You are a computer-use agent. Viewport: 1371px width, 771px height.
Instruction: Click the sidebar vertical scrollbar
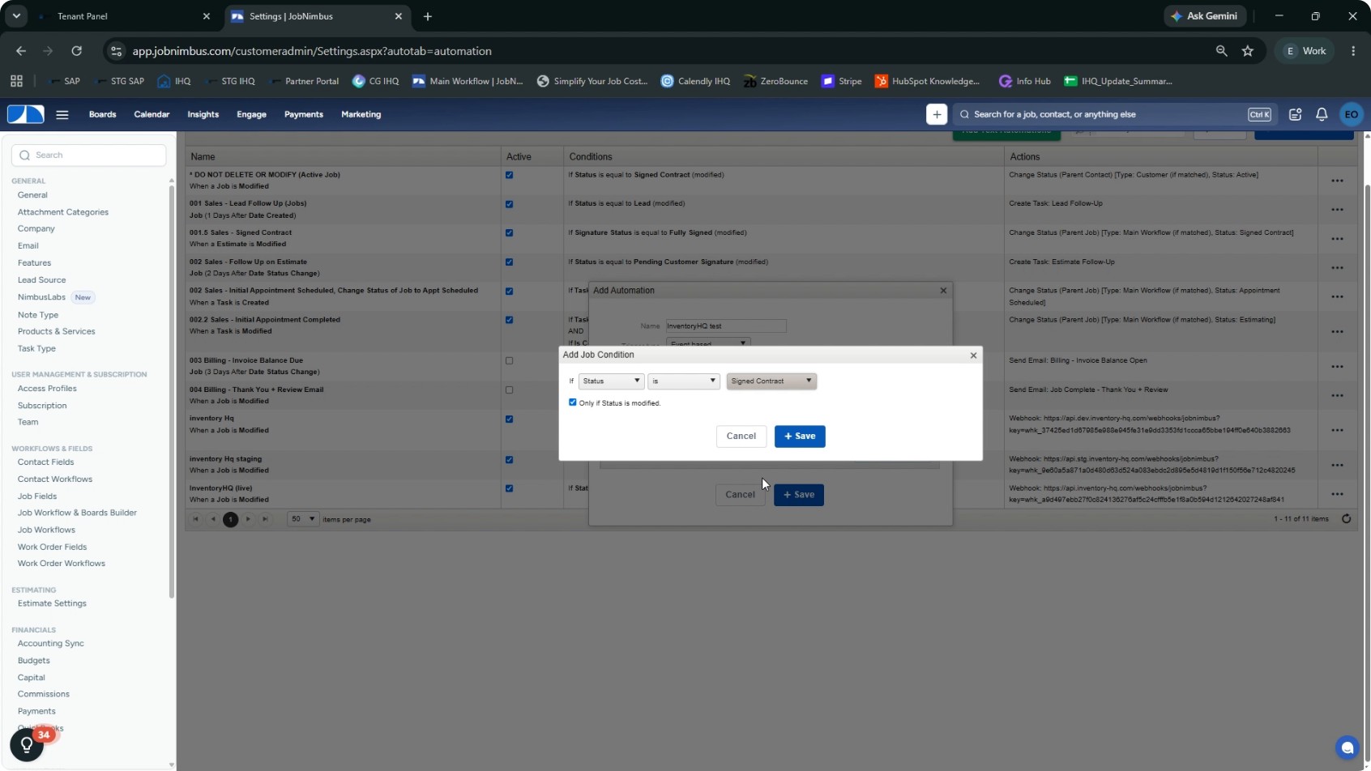click(171, 392)
